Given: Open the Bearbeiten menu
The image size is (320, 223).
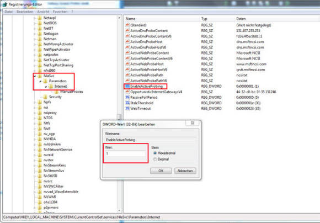Looking at the screenshot, I should click(x=25, y=12).
